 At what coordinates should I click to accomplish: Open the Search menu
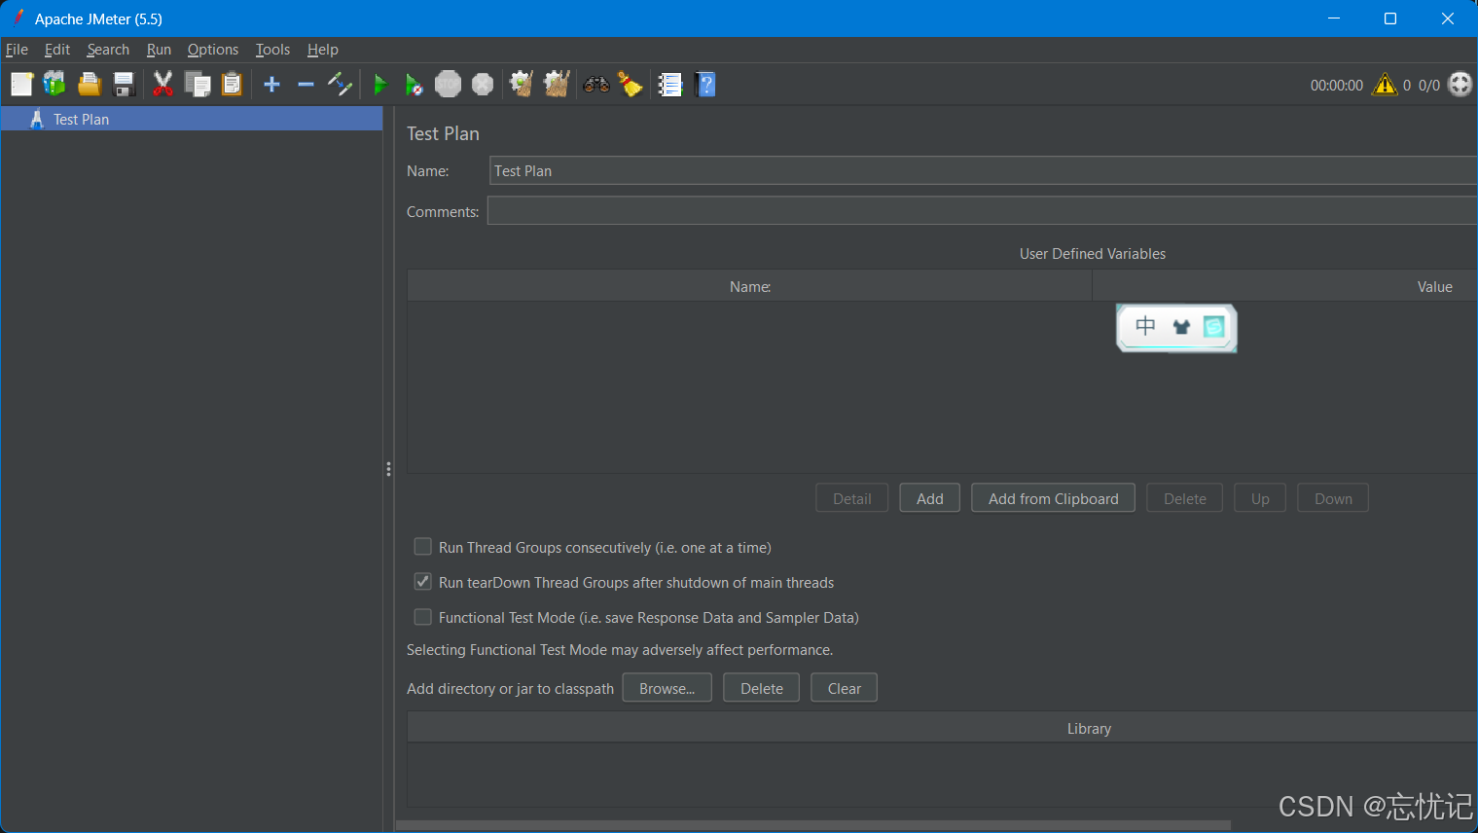coord(108,50)
